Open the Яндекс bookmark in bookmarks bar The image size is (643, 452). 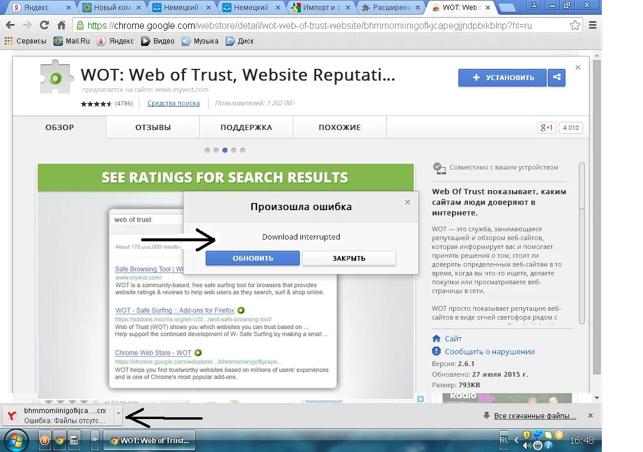[116, 41]
